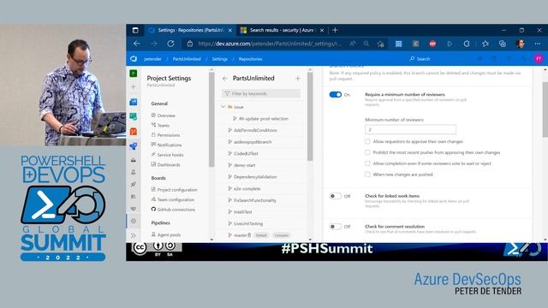The image size is (548, 308).
Task: Select the 49-update-prod-selection branch
Action: 263,119
